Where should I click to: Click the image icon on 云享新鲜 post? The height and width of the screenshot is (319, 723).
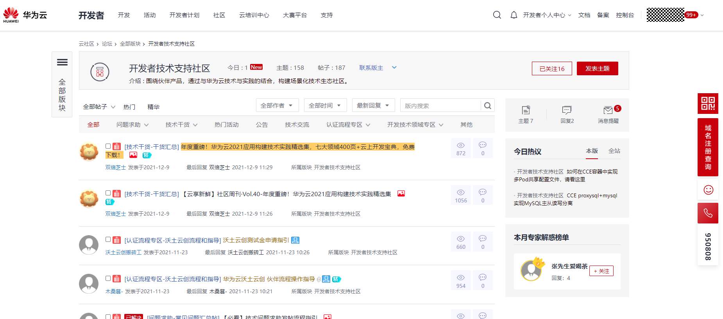click(x=401, y=194)
